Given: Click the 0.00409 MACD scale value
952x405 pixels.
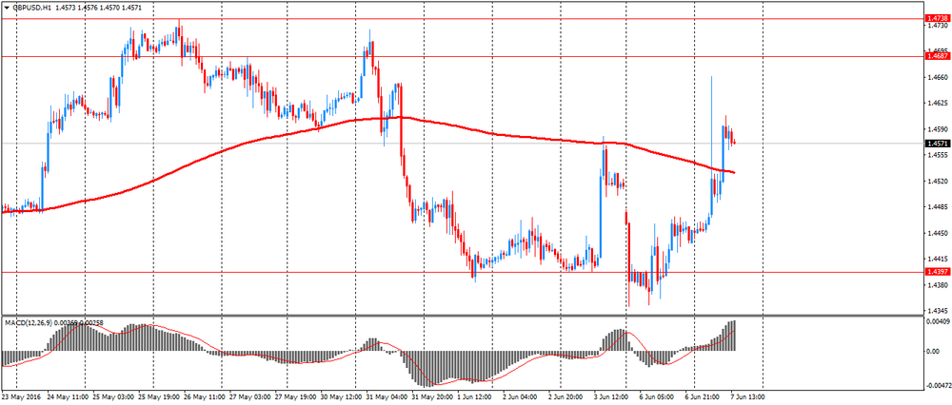Looking at the screenshot, I should pyautogui.click(x=937, y=322).
